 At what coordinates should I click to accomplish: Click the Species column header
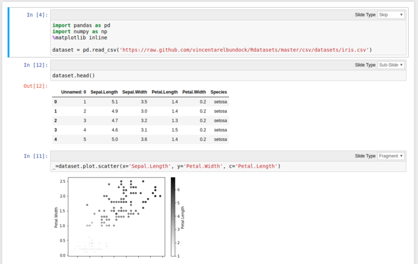click(219, 92)
